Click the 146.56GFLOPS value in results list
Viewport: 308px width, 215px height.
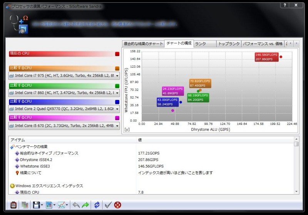tap(151, 166)
